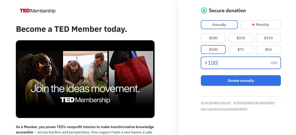
Task: Select the $50 donation amount
Action: pyautogui.click(x=268, y=50)
